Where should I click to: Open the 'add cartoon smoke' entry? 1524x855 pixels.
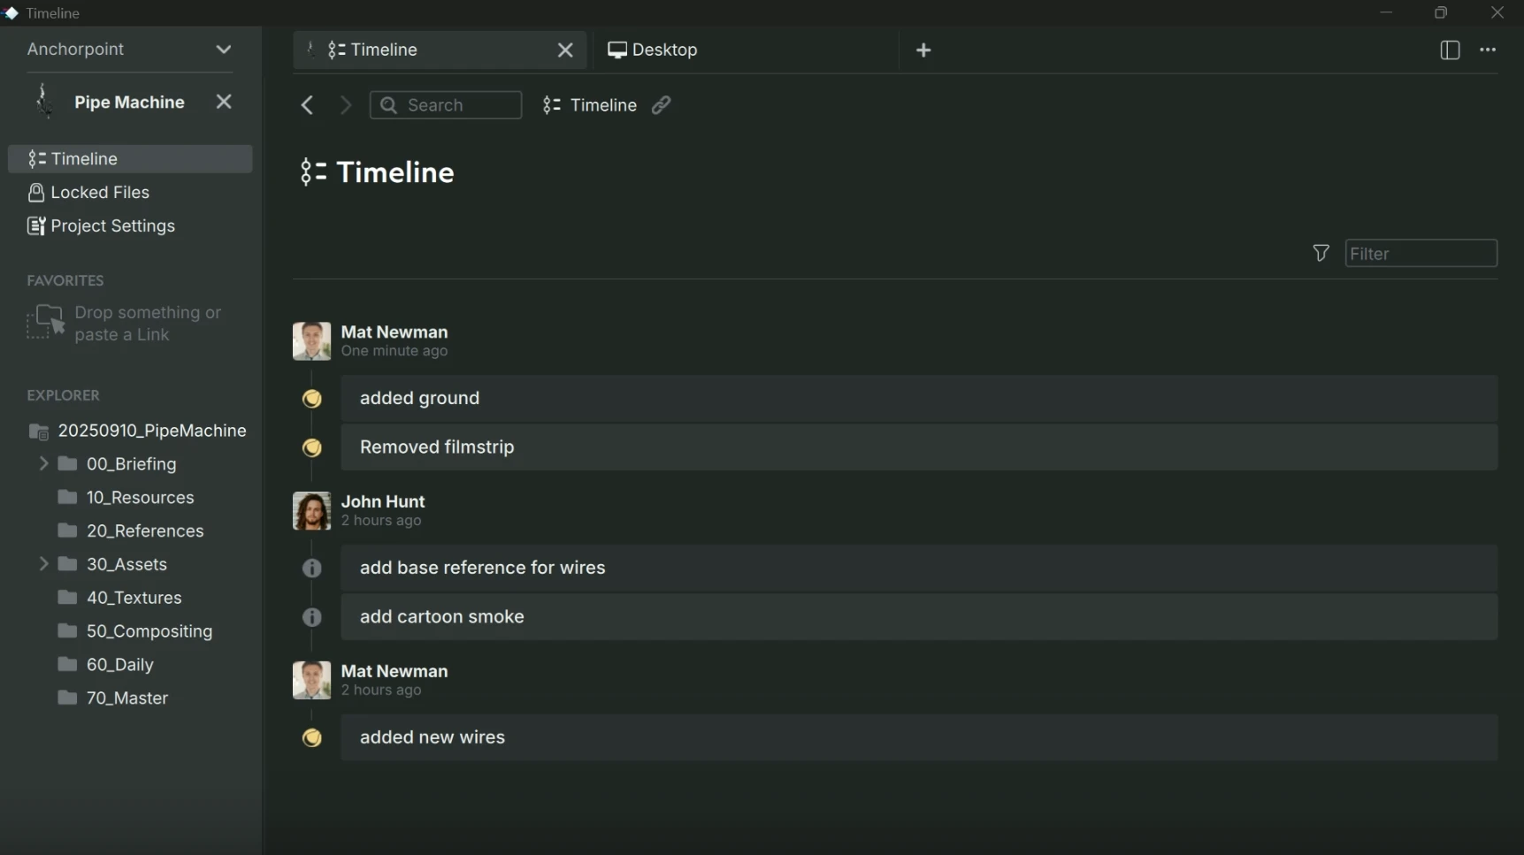point(919,617)
